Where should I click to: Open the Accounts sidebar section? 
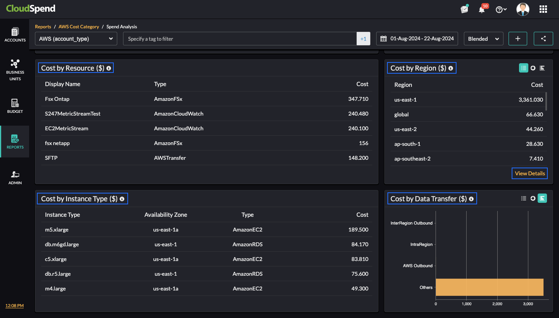tap(15, 35)
